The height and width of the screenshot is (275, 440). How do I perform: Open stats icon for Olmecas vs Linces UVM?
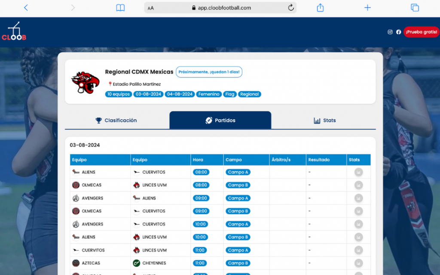click(358, 185)
